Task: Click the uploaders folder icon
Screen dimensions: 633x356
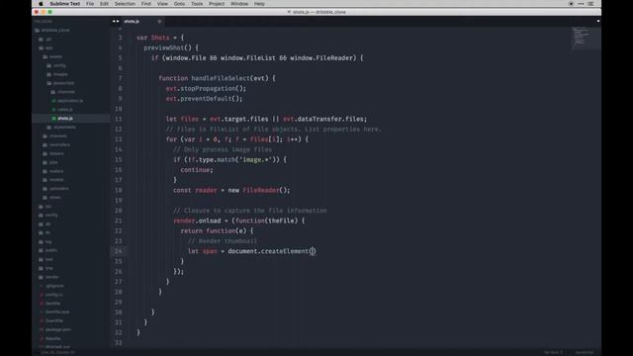Action: tap(45, 189)
